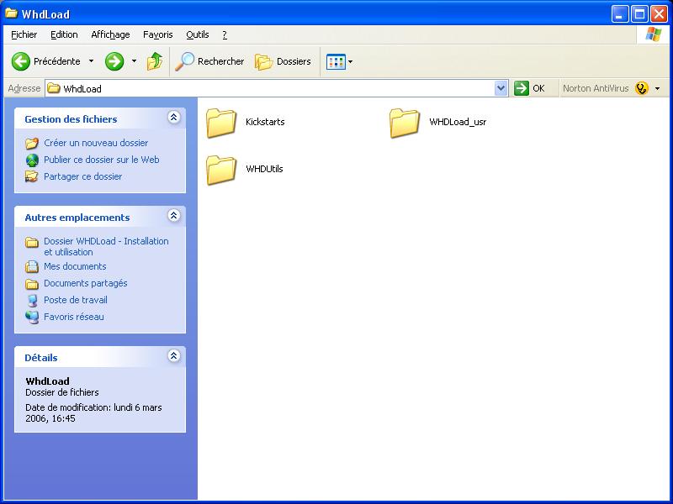
Task: Open the views dropdown arrow
Action: coord(351,61)
